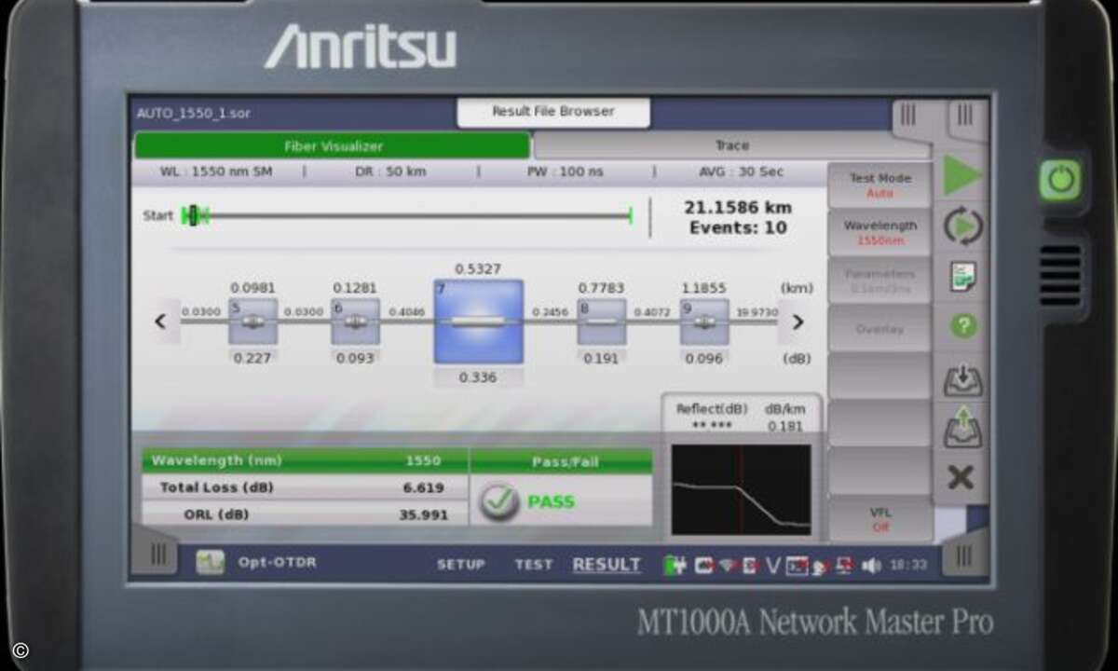Go to RESULT in the bottom bar
1118x671 pixels.
(607, 565)
